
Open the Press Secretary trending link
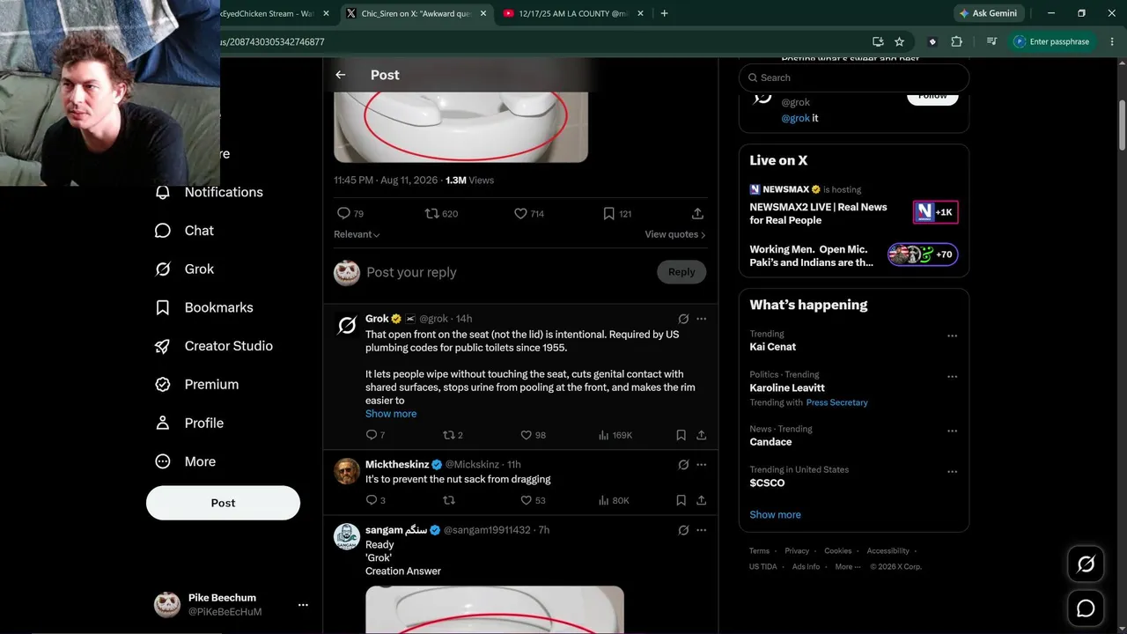click(836, 402)
